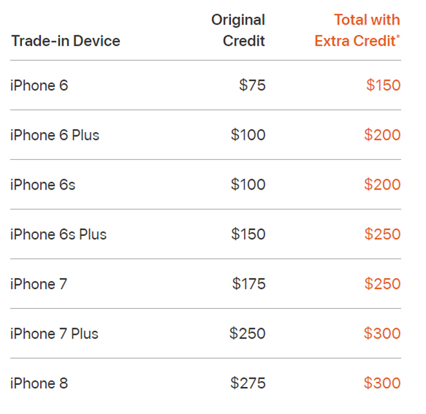Click the $150 original credit for iPhone 6s Plus
The width and height of the screenshot is (426, 414).
(249, 234)
